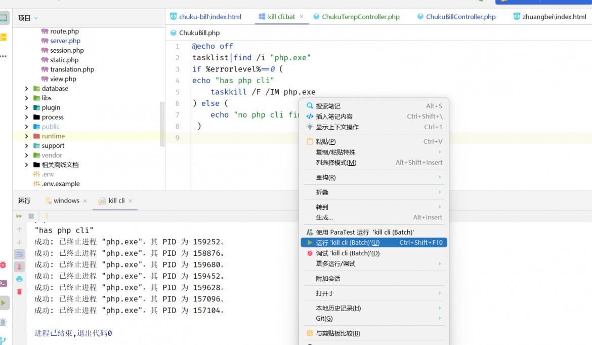This screenshot has height=345, width=592.
Task: Expand the 相关离线文档 folder
Action: (x=26, y=165)
